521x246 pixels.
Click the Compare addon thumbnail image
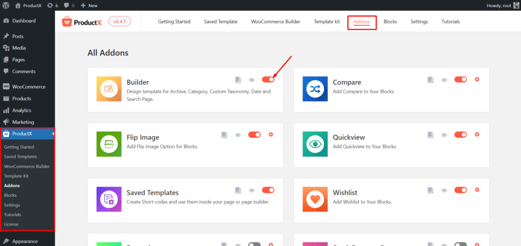tap(315, 89)
